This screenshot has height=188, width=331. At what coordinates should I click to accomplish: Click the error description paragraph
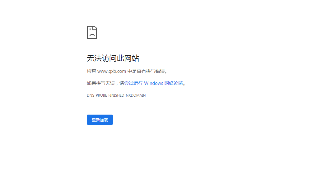127,71
